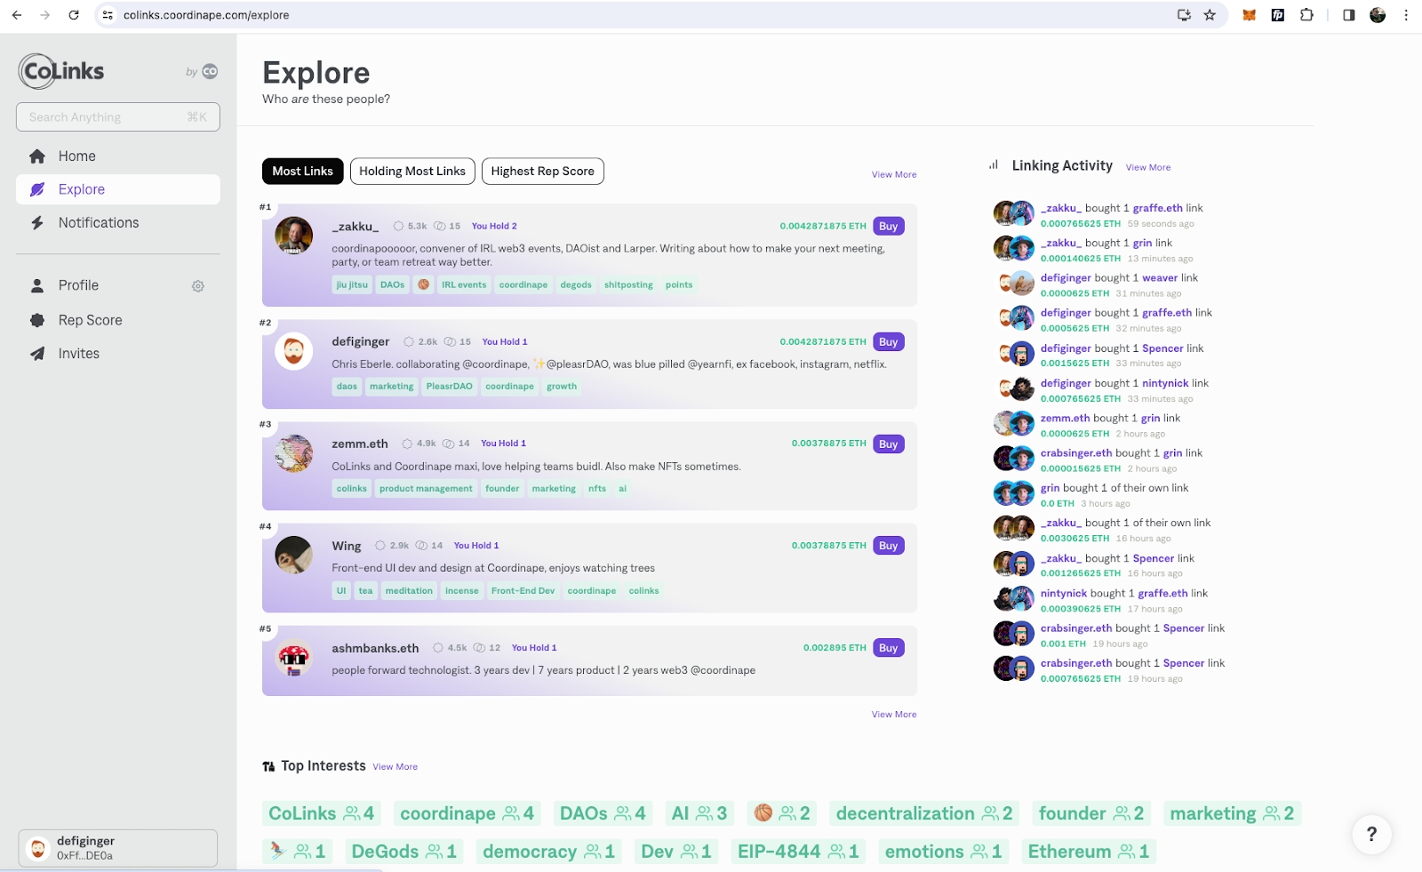Reload the page using the refresh icon

pyautogui.click(x=74, y=15)
